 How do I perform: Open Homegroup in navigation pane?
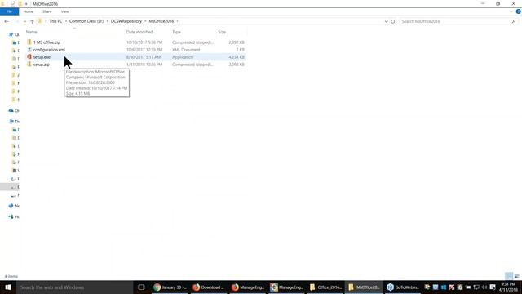(14, 217)
